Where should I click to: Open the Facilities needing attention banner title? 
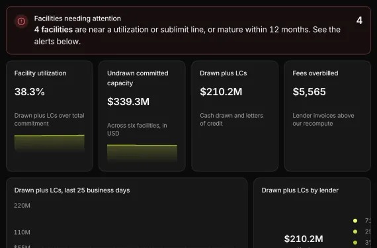coord(77,19)
